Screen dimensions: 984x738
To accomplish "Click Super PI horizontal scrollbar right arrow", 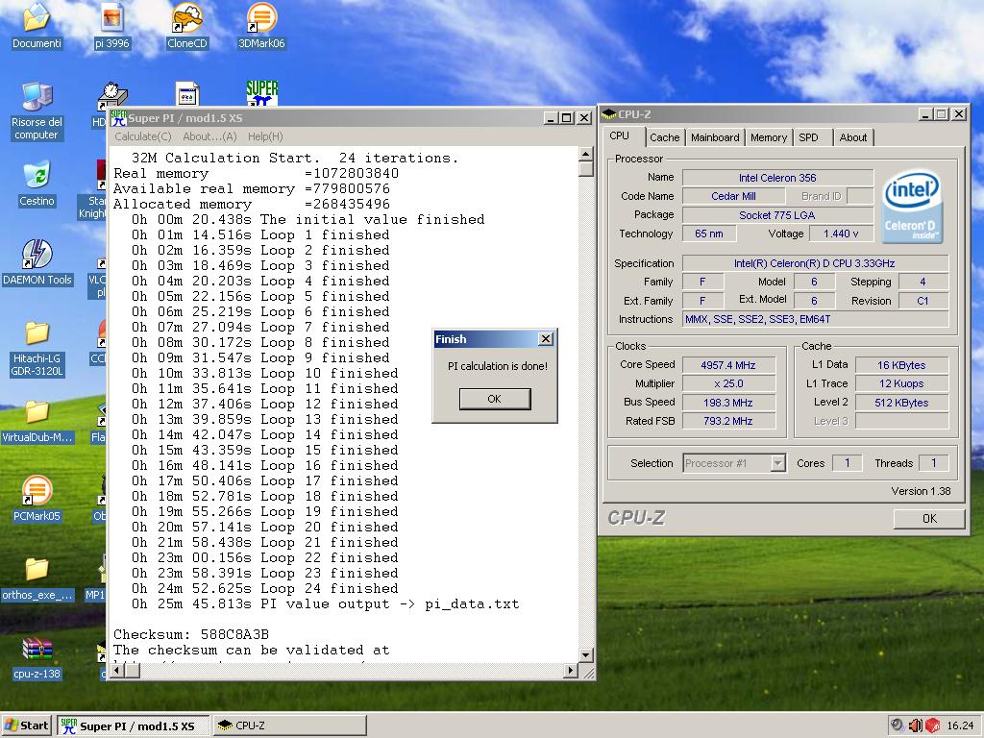I will [570, 670].
